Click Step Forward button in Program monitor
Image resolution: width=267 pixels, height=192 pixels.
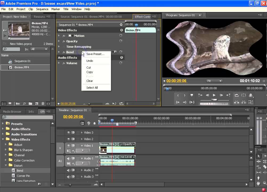click(221, 95)
